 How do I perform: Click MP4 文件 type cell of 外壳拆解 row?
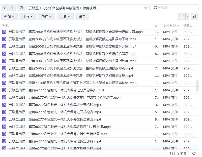pos(170,105)
